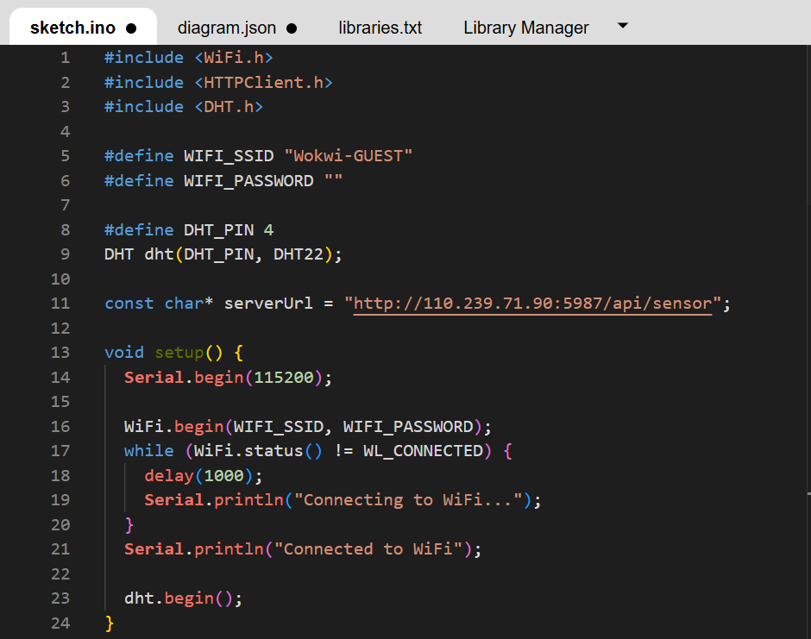Click 'Serial.begin(115200);' statement
Viewport: 811px width, 639px height.
(228, 378)
